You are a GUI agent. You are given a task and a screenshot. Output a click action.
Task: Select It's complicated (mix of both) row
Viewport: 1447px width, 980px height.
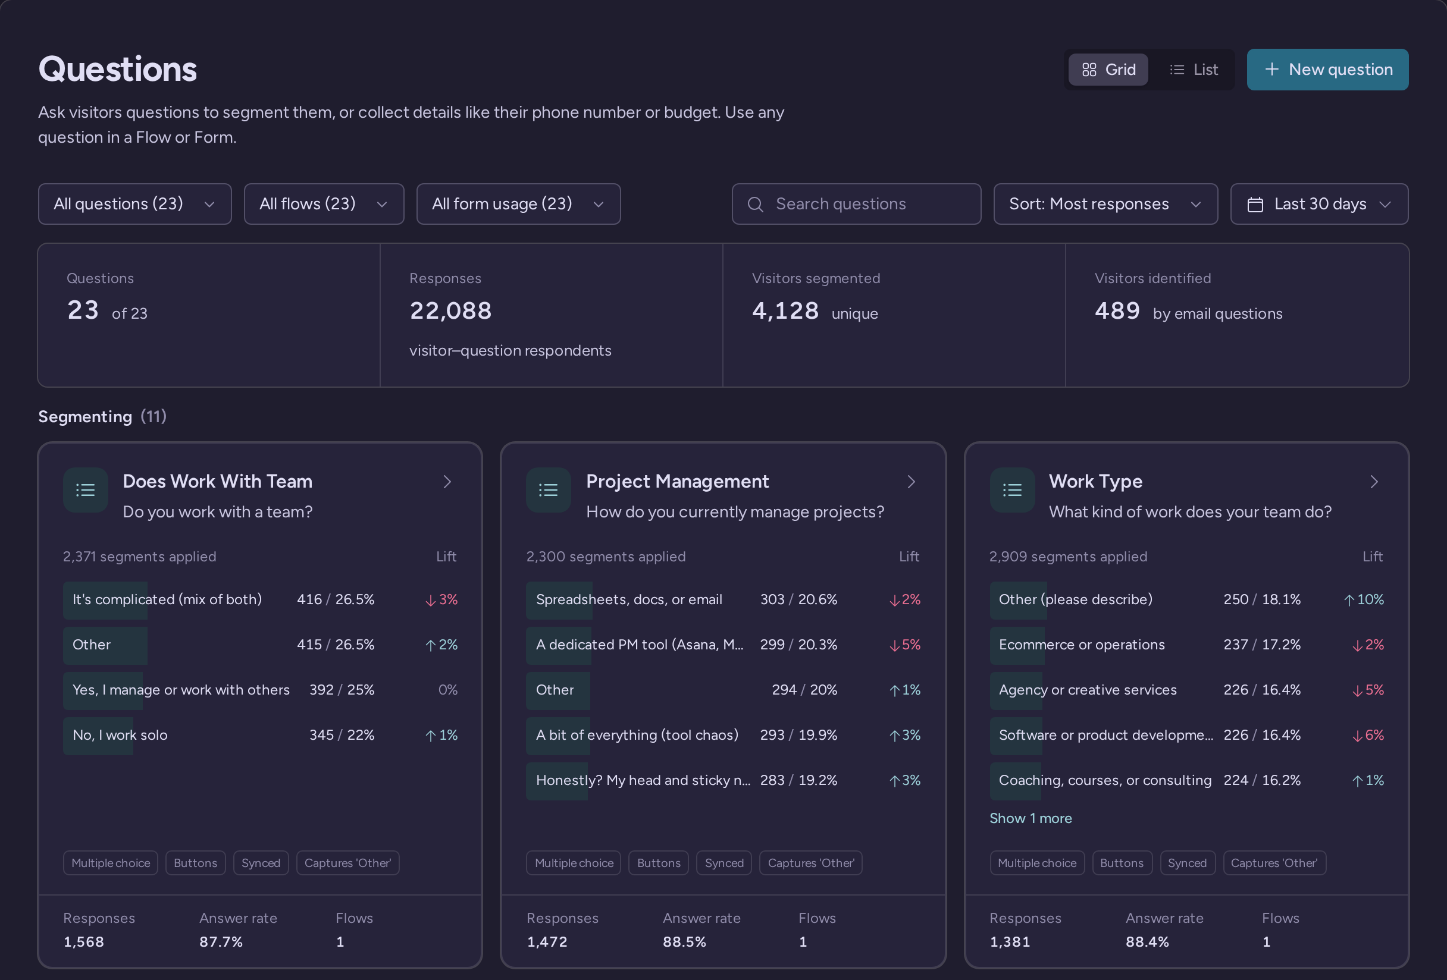pos(260,600)
